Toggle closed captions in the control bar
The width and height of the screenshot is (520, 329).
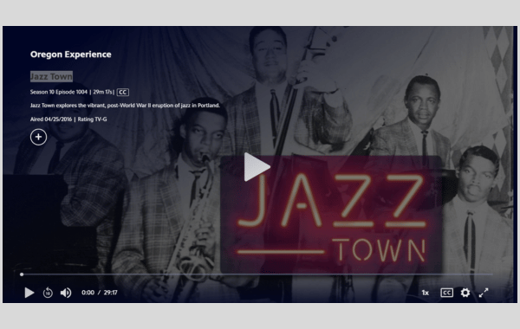pos(446,293)
